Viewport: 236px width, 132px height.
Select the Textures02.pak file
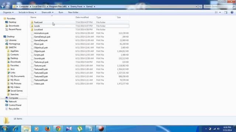[x=80, y=73]
